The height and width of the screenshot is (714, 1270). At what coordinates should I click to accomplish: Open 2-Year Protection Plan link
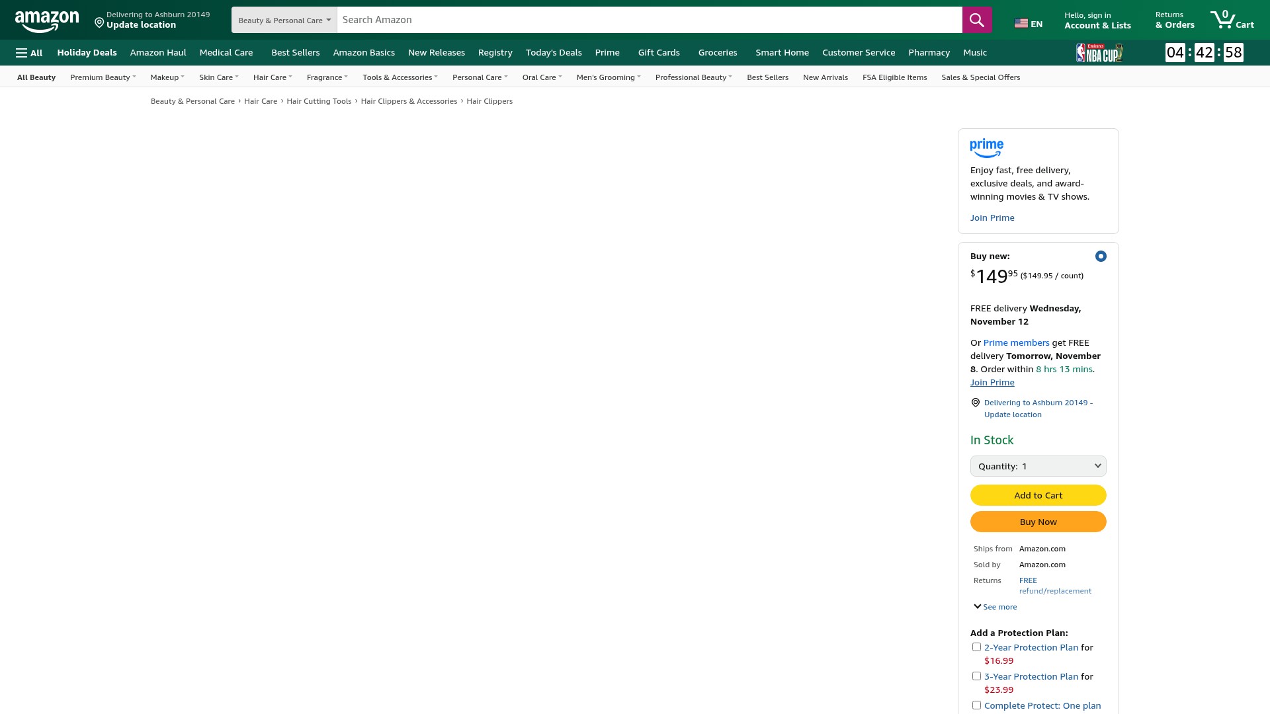pyautogui.click(x=1031, y=647)
